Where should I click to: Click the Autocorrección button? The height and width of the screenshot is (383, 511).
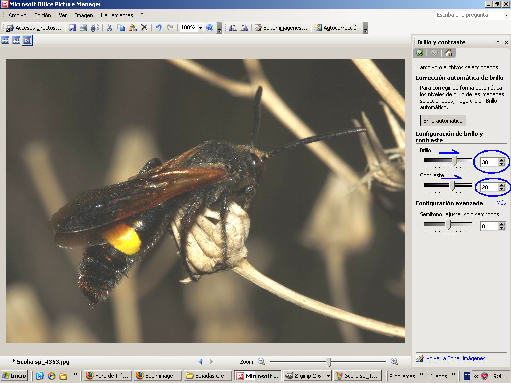tap(337, 28)
